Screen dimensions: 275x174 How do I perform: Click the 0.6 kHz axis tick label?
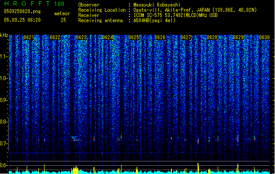pyautogui.click(x=3, y=165)
